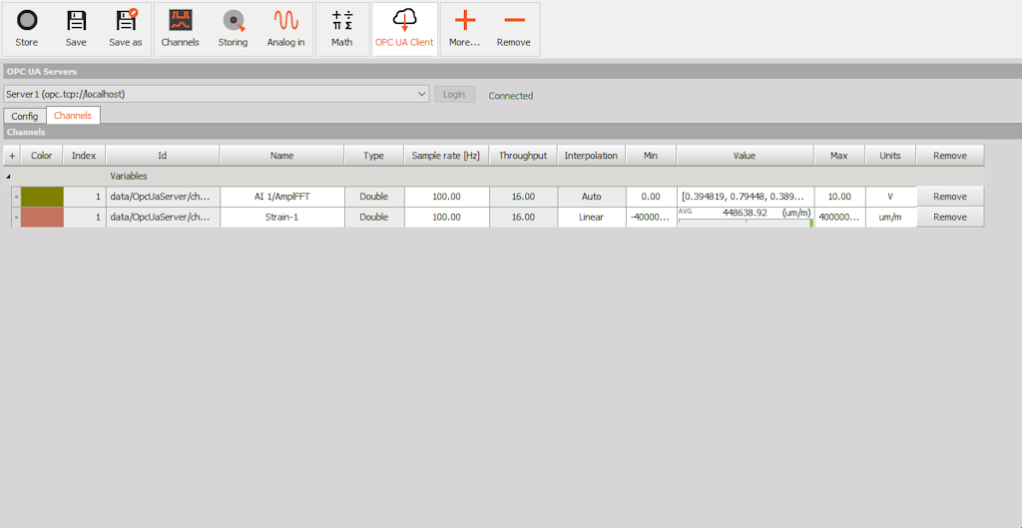Open the Analog in module
The height and width of the screenshot is (528, 1022).
pyautogui.click(x=285, y=22)
